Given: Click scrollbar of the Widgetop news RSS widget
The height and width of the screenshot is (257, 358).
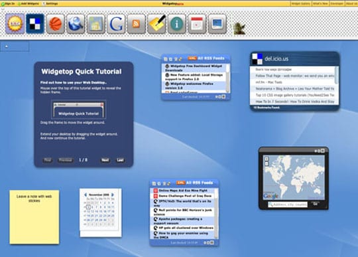Looking at the screenshot, I should pyautogui.click(x=227, y=78).
